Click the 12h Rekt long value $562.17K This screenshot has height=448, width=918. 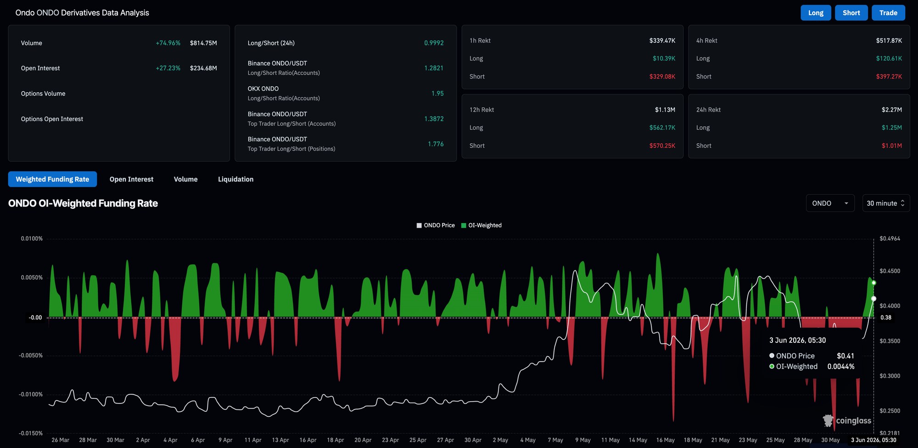pyautogui.click(x=662, y=128)
